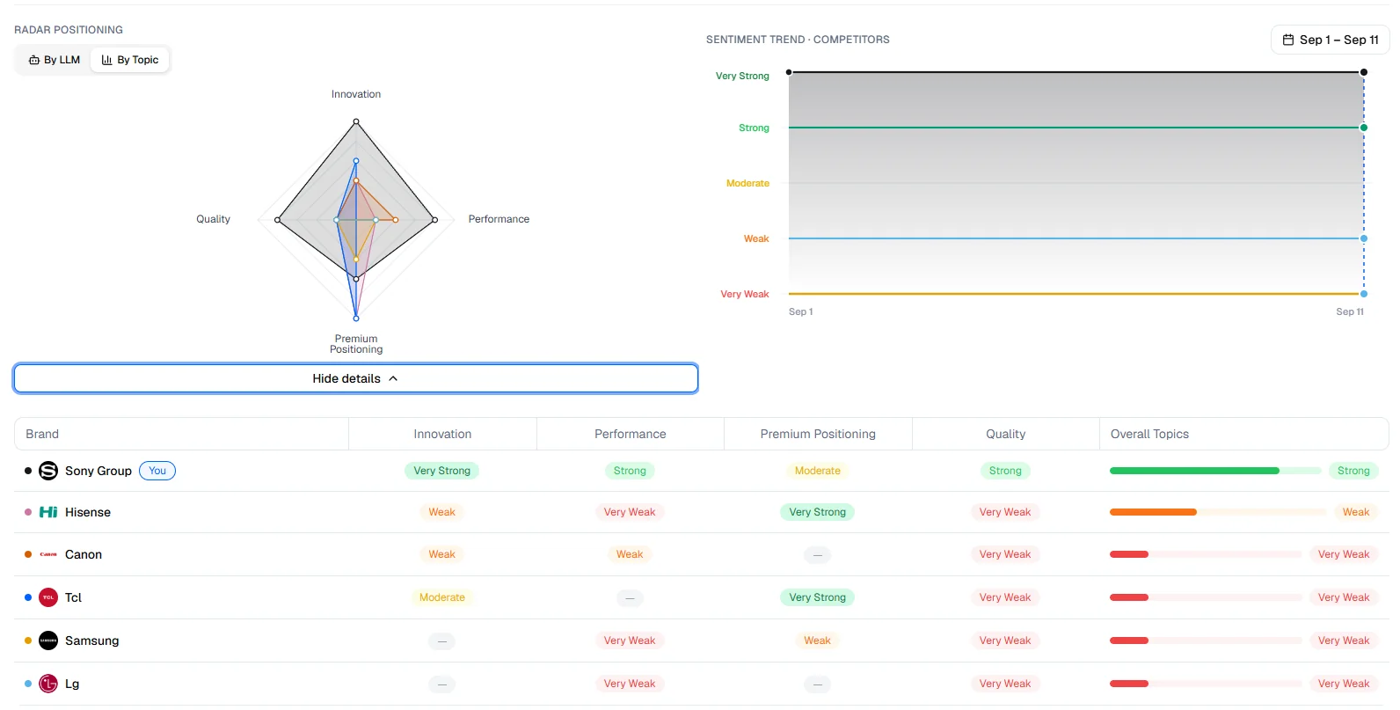Image resolution: width=1400 pixels, height=710 pixels.
Task: Click the Lg brand logo
Action: point(48,684)
